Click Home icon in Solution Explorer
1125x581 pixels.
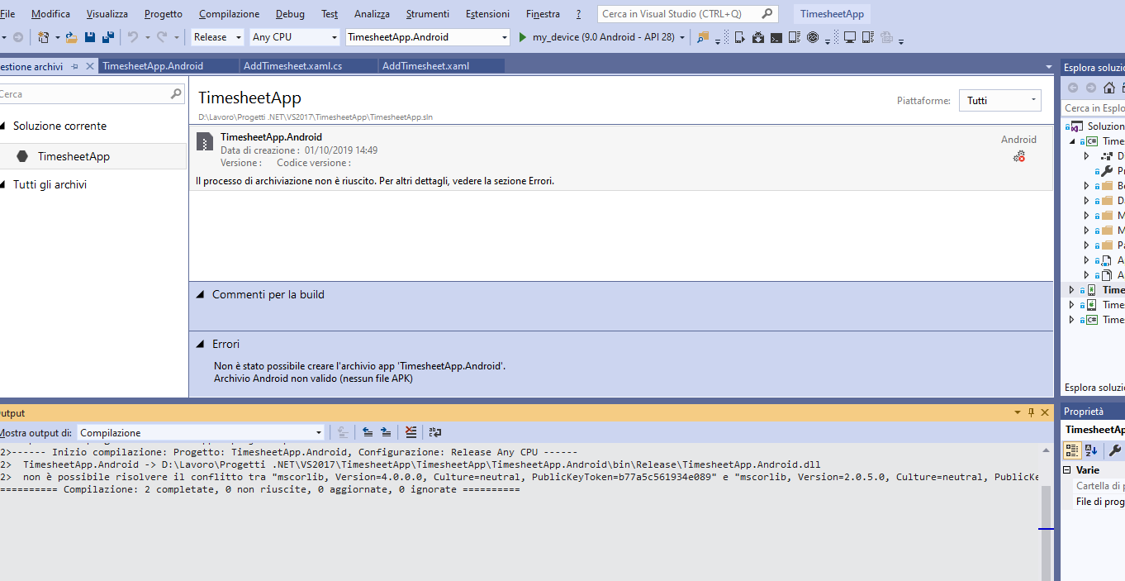coord(1109,88)
